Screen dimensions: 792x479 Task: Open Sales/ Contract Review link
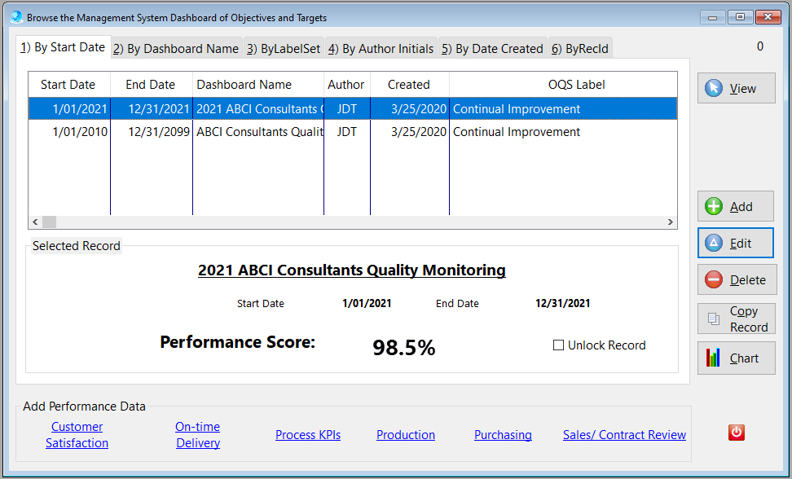tap(624, 434)
